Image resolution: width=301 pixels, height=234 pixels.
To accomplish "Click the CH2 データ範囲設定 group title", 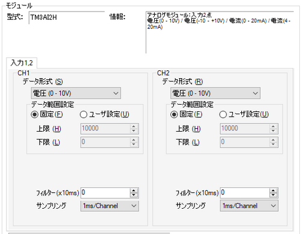I will (192, 105).
